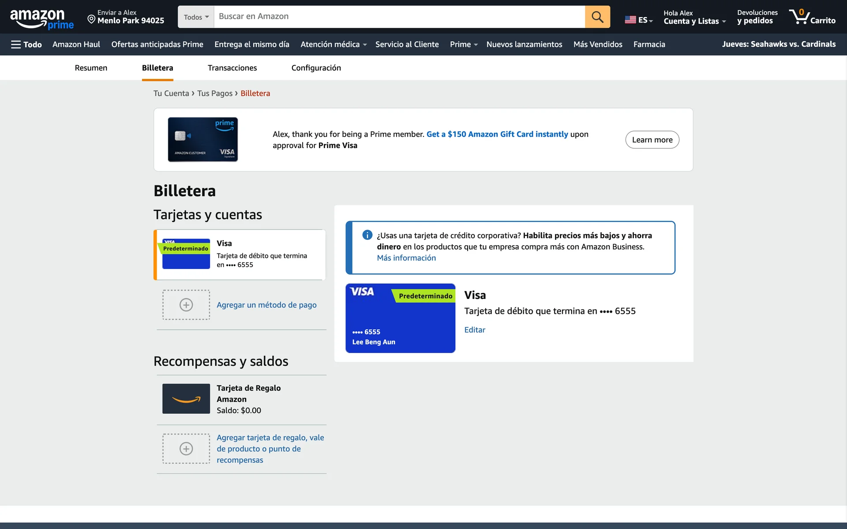Image resolution: width=847 pixels, height=529 pixels.
Task: Select the Amazon gift card thumbnail
Action: (186, 399)
